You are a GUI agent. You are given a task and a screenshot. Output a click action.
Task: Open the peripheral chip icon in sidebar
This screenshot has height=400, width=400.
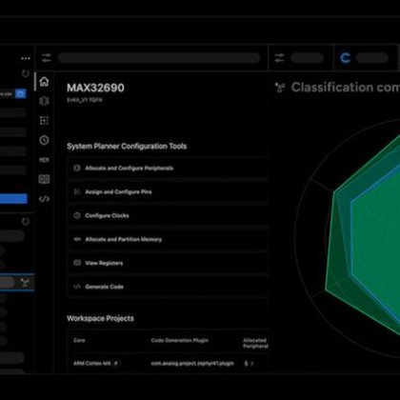[44, 101]
